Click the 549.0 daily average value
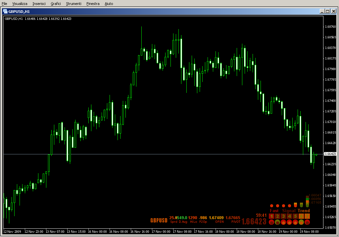Viewport: 339px width, 237px height. [x=182, y=218]
